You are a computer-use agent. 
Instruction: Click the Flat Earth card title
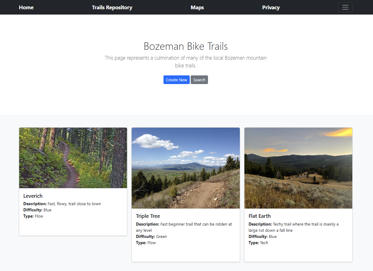[260, 216]
